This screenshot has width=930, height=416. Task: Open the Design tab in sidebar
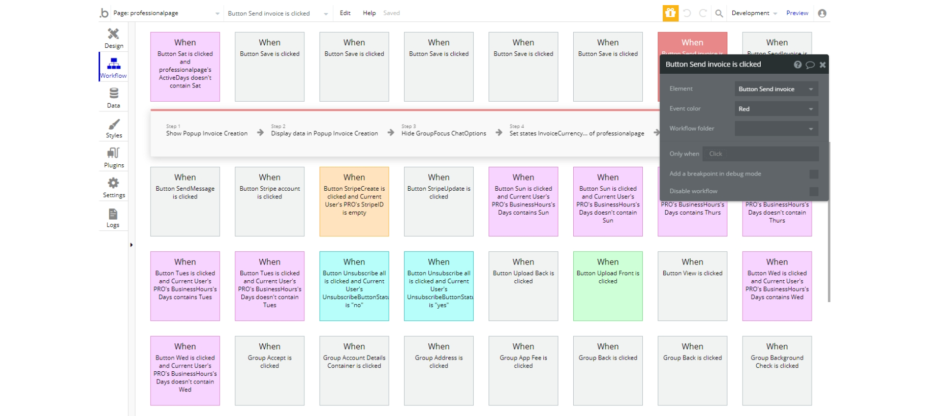[x=113, y=38]
